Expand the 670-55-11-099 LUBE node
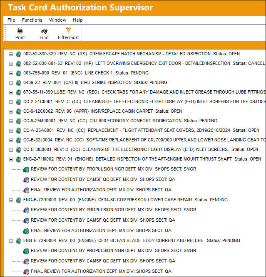 [11, 92]
